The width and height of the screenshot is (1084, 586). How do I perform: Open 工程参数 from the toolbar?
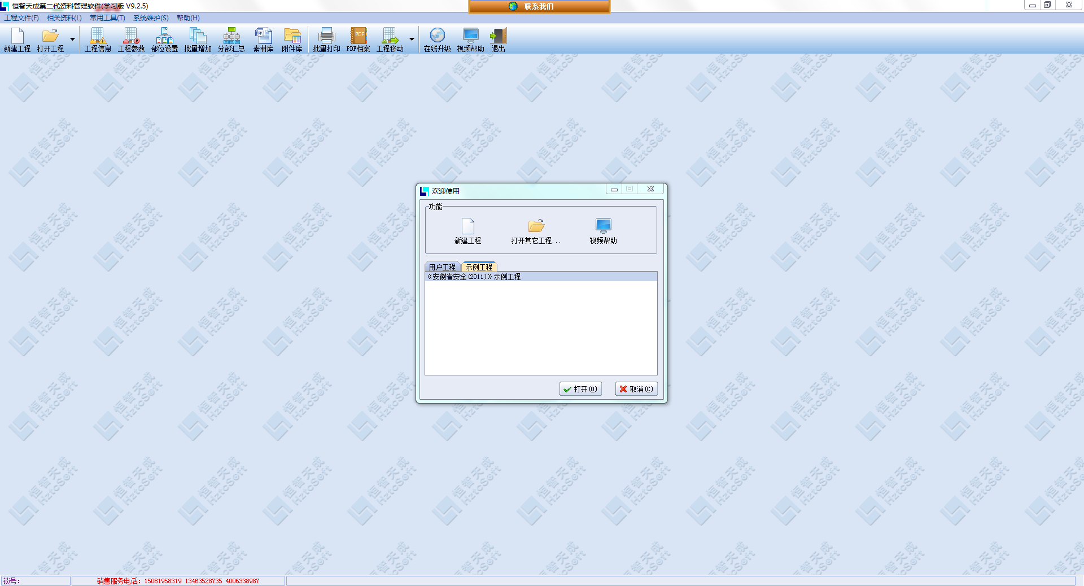131,40
